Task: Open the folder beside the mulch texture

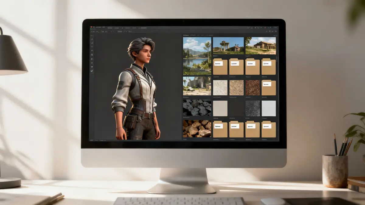Action: click(269, 88)
